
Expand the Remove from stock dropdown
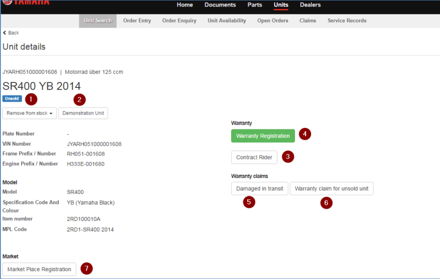pos(29,113)
